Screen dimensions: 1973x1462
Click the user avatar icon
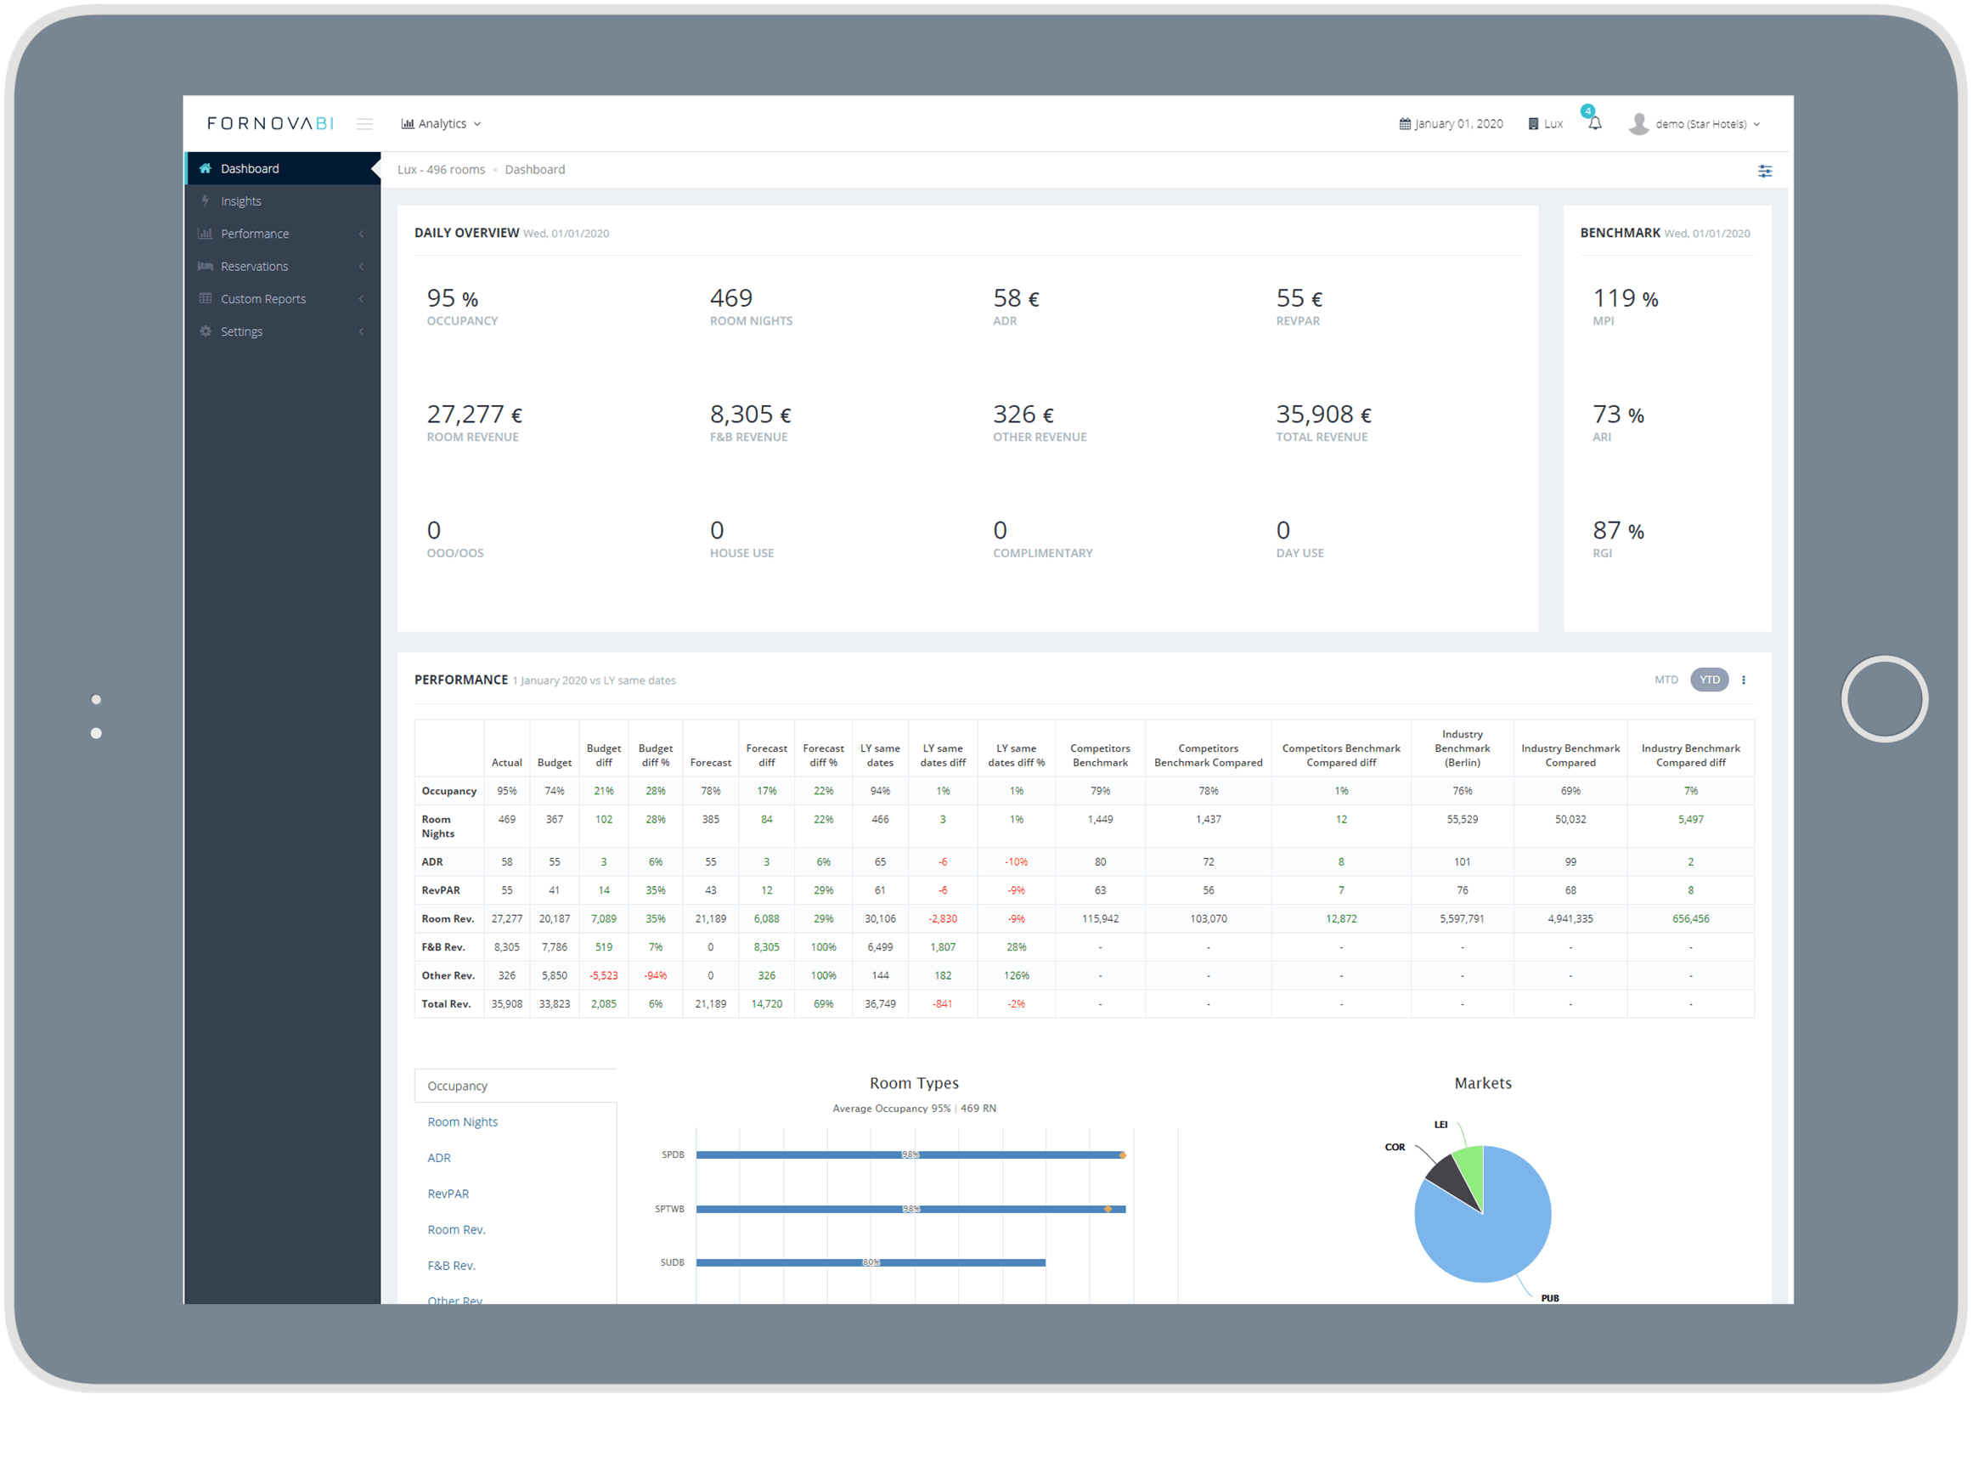tap(1638, 124)
